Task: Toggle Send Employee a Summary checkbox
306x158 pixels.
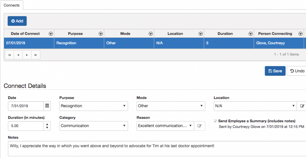Action: pyautogui.click(x=215, y=121)
